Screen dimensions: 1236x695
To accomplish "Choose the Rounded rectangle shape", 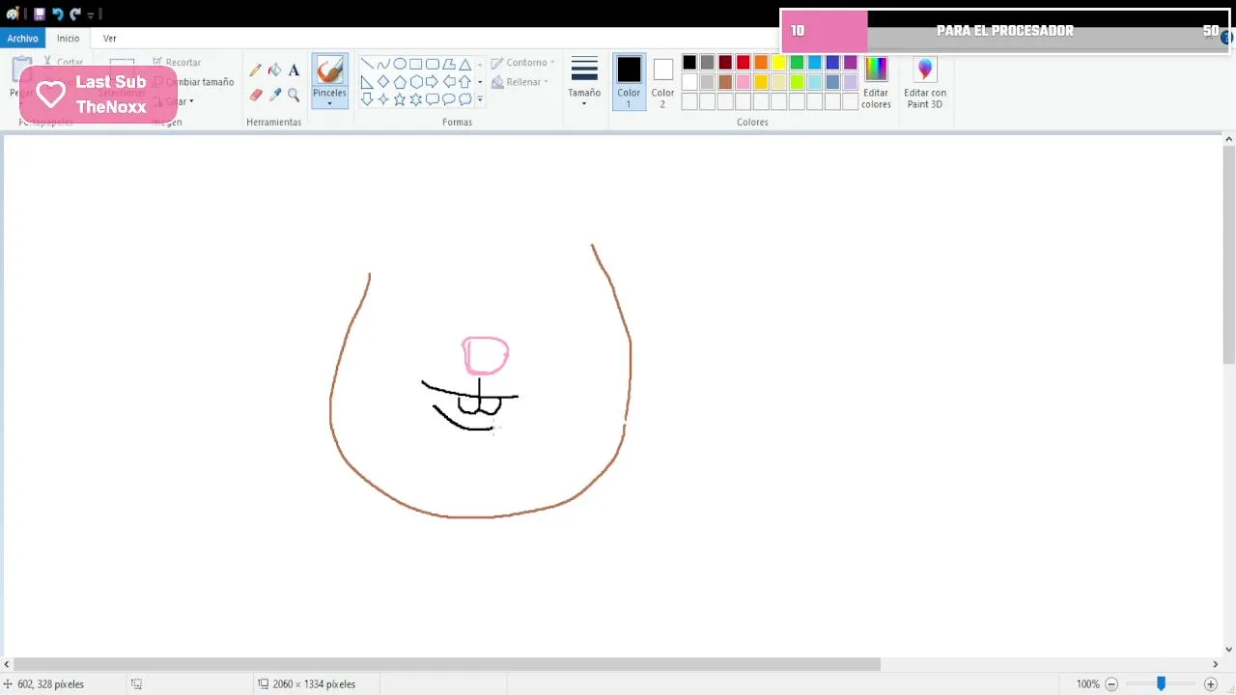I will [433, 64].
